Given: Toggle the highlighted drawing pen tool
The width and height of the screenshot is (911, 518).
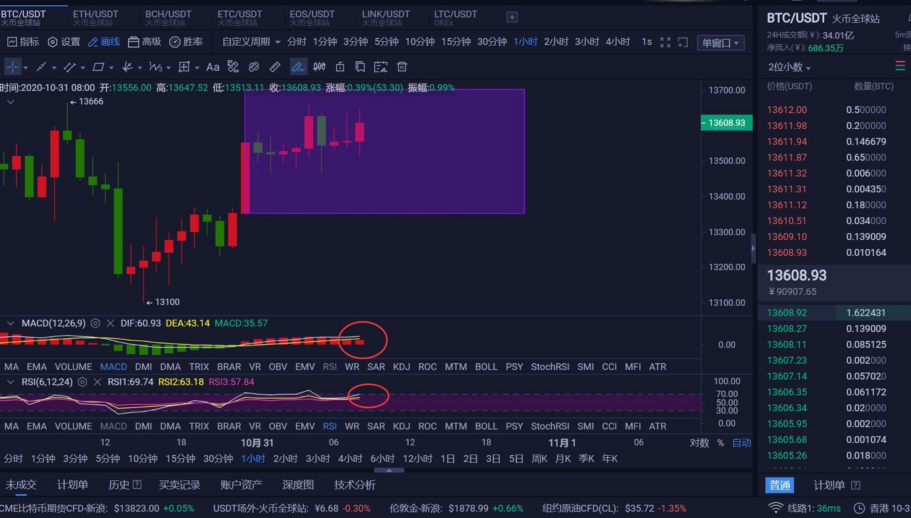Looking at the screenshot, I should click(298, 67).
